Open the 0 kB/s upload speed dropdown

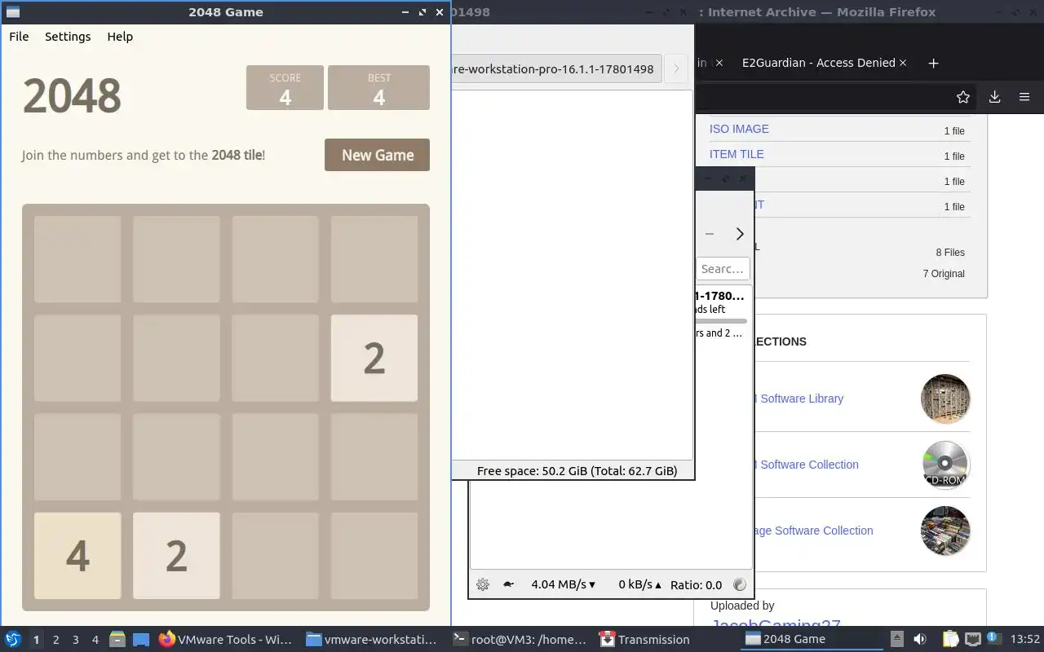(x=639, y=584)
